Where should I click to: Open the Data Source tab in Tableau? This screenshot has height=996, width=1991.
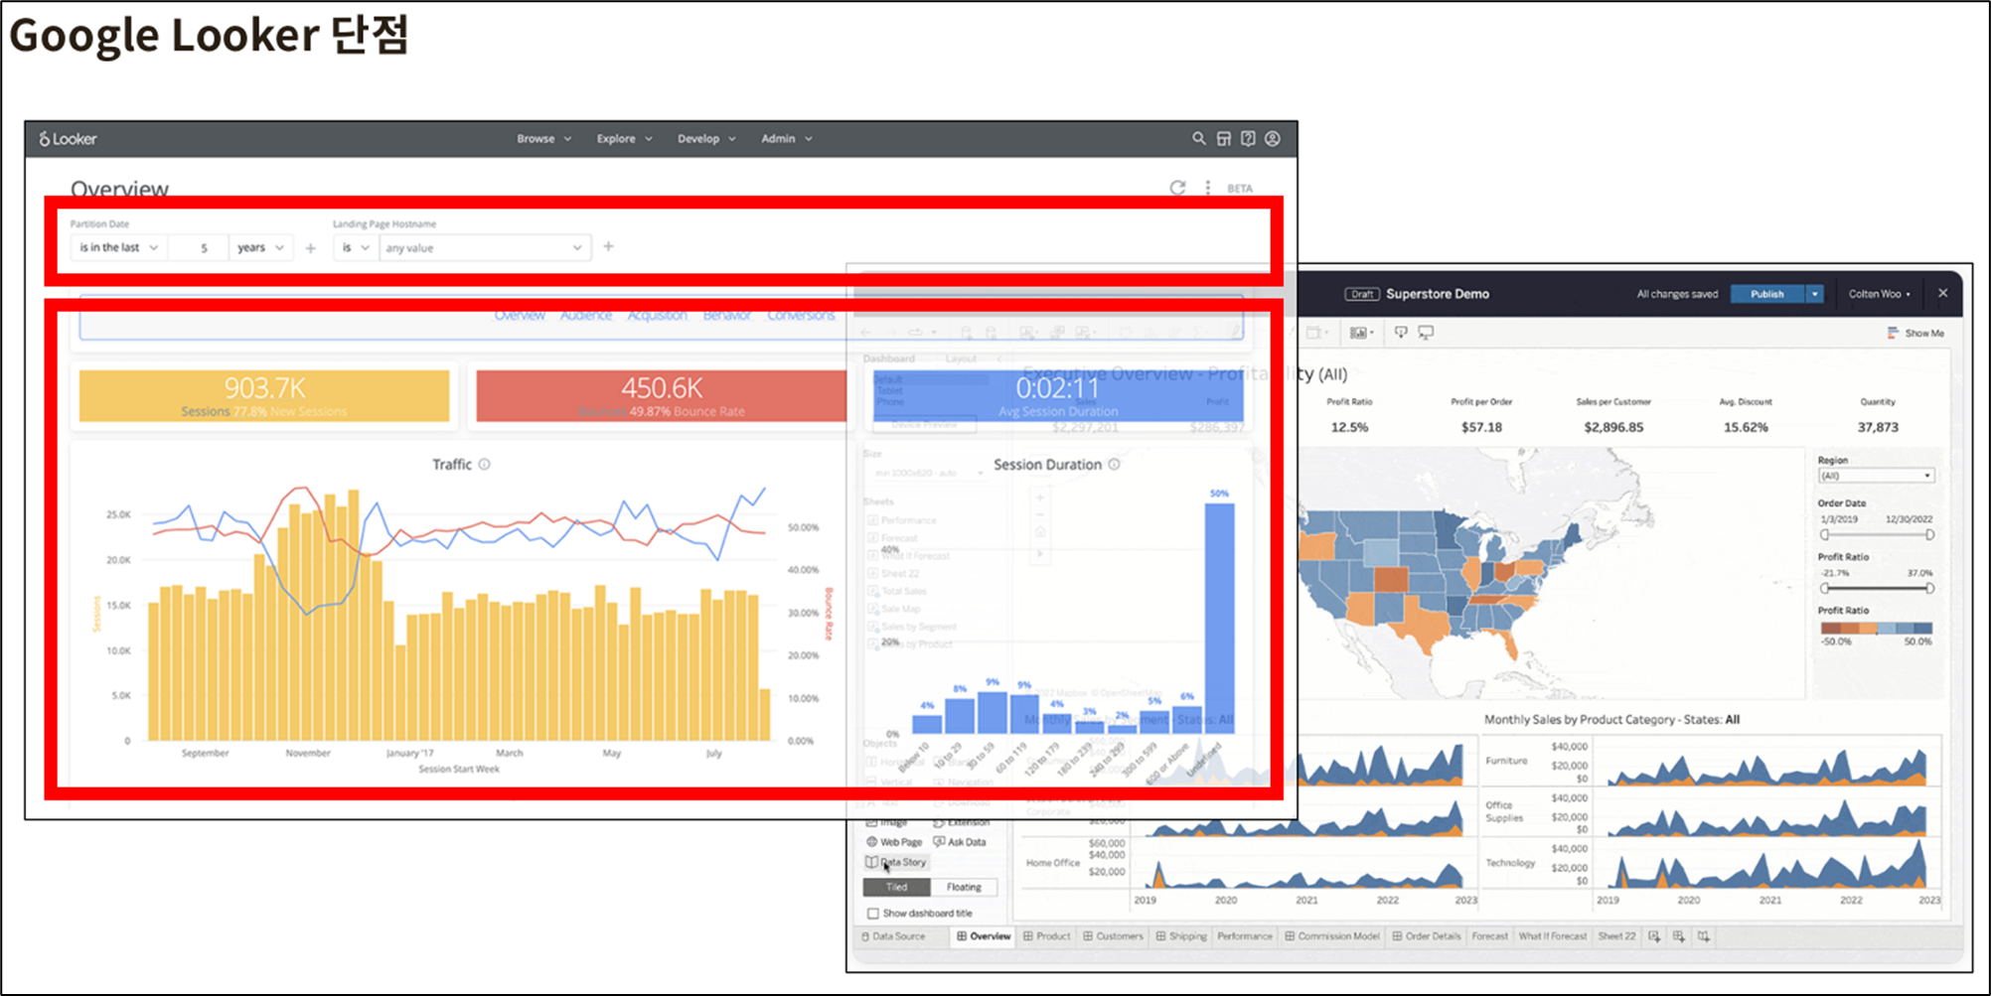click(x=894, y=936)
